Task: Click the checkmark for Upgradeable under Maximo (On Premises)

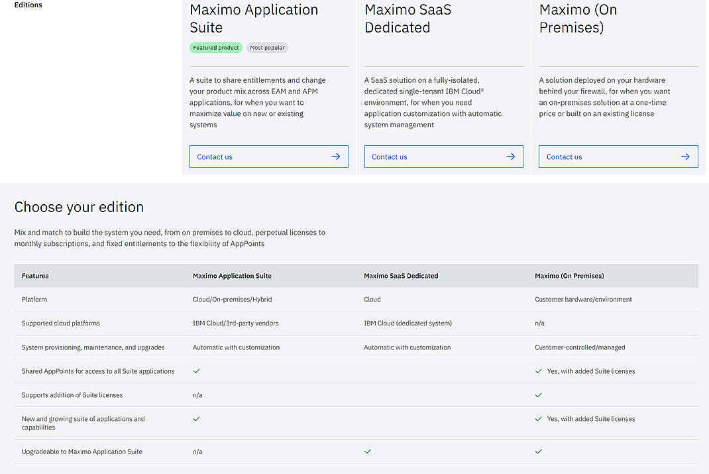Action: 538,451
